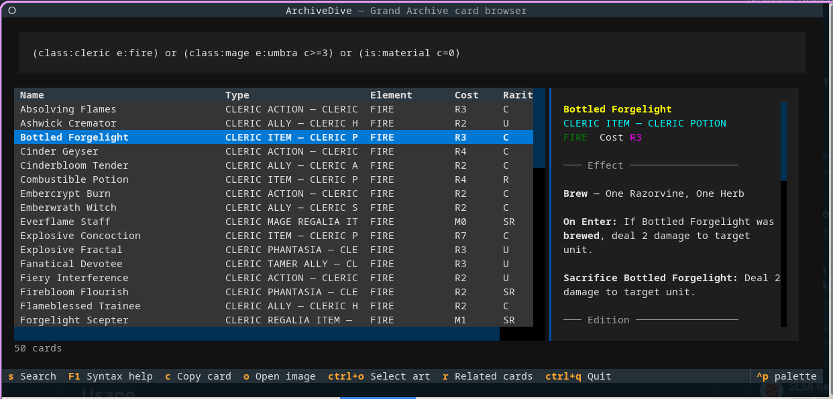Open the command palette
The image size is (833, 399).
tap(787, 376)
